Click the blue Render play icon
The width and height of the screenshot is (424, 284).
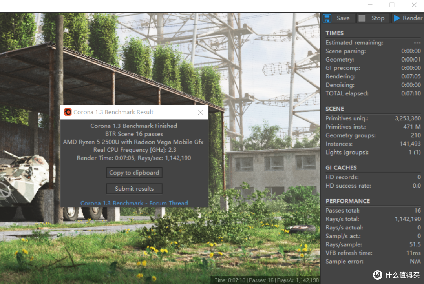(x=397, y=18)
